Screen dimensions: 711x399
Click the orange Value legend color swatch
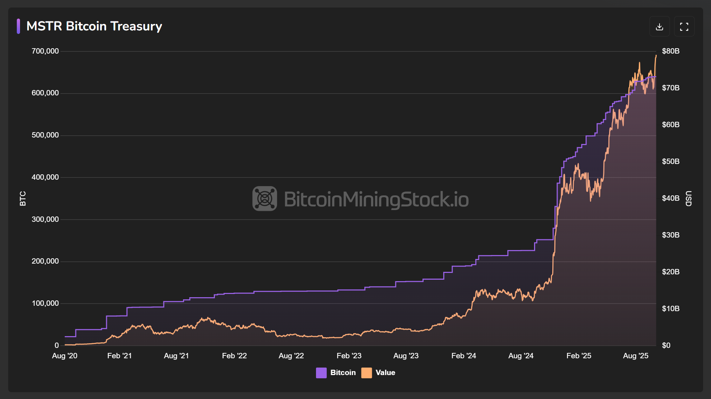click(x=366, y=372)
